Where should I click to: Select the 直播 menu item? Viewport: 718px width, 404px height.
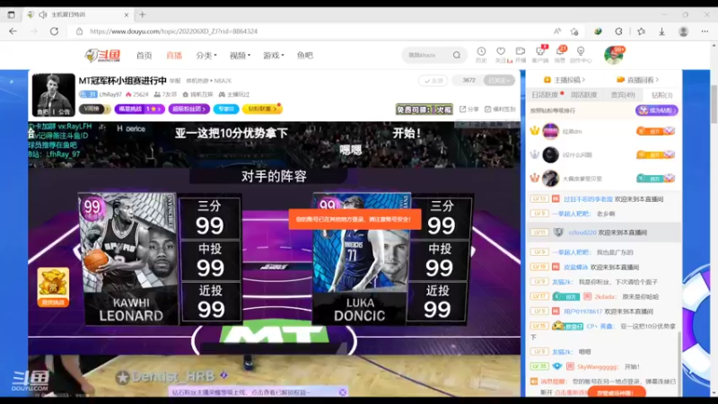click(x=174, y=56)
